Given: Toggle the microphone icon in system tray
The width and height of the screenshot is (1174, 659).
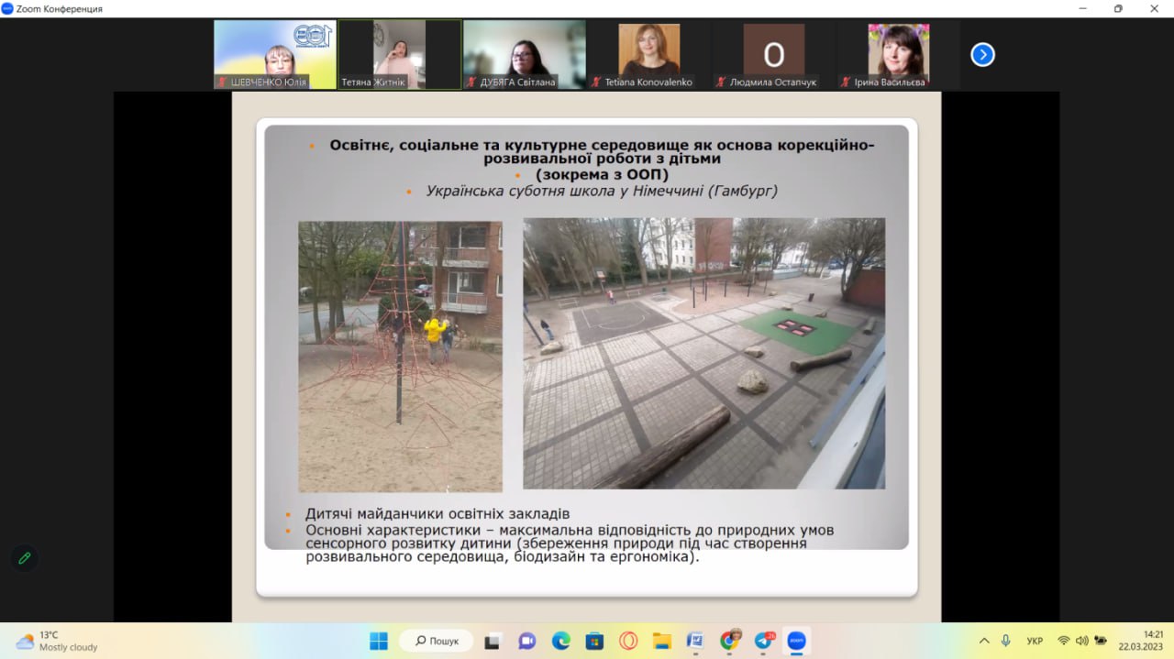Looking at the screenshot, I should (1006, 641).
